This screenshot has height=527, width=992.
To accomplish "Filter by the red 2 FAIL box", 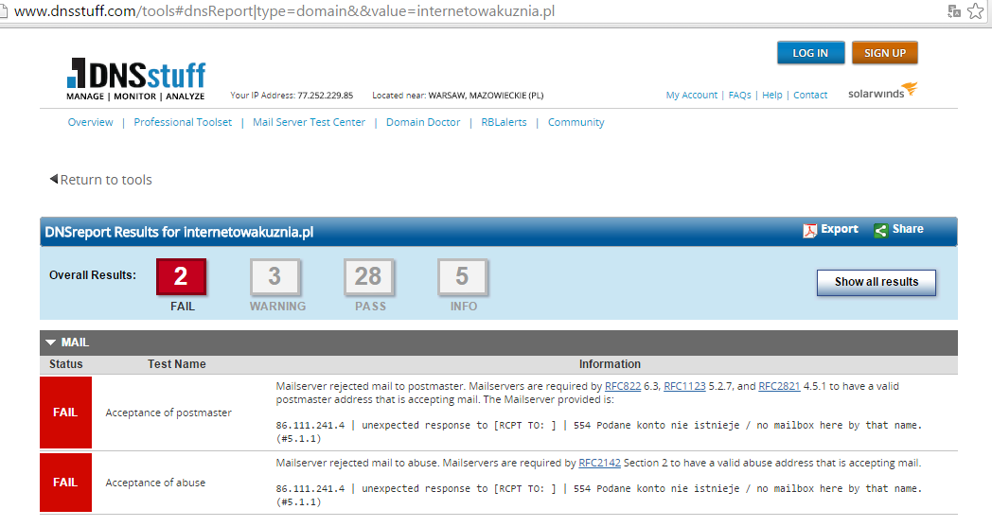I will tap(181, 276).
